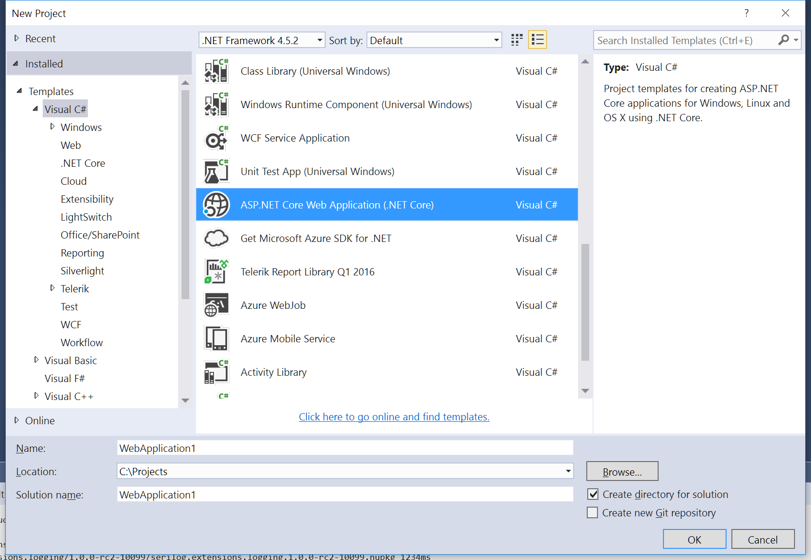Select the Web template category
The width and height of the screenshot is (811, 560).
pos(71,145)
